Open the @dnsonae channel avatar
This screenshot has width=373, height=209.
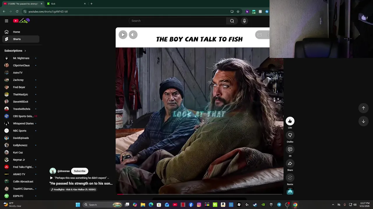53,171
